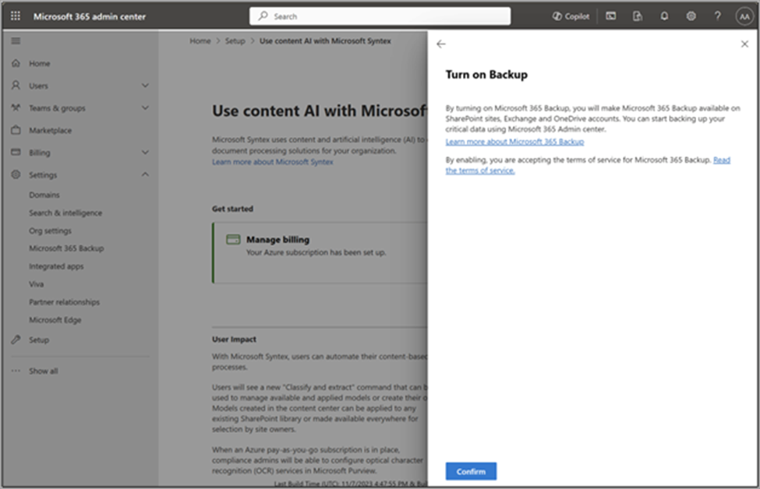Viewport: 760px width, 489px height.
Task: Open Microsoft Edge settings
Action: 55,319
